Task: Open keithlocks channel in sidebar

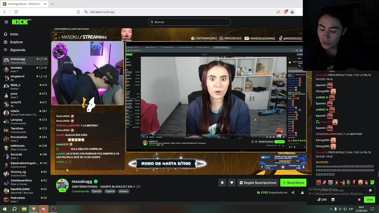Action: tap(25, 147)
